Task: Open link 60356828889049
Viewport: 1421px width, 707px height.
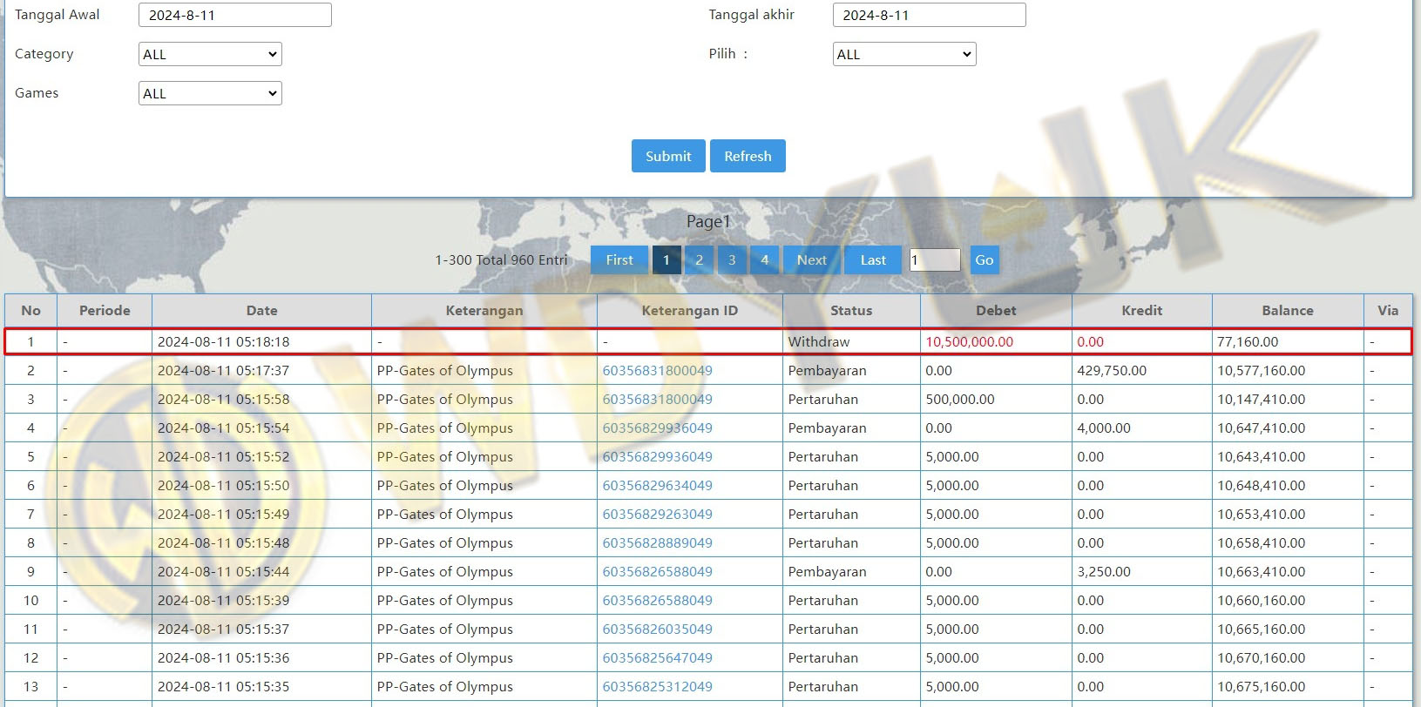Action: coord(657,542)
